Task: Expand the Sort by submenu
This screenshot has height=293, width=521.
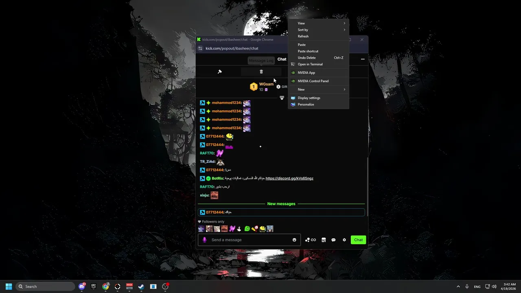Action: [x=318, y=30]
